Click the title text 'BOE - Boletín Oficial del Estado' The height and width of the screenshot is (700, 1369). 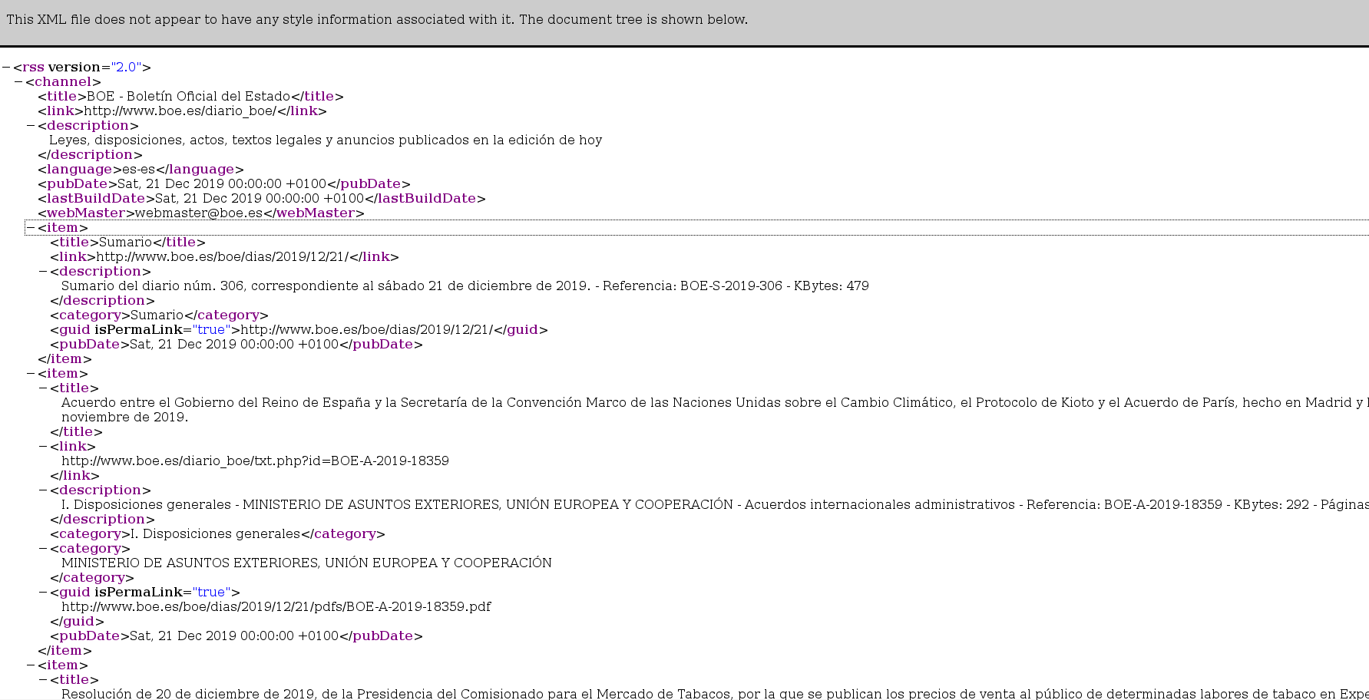(188, 97)
